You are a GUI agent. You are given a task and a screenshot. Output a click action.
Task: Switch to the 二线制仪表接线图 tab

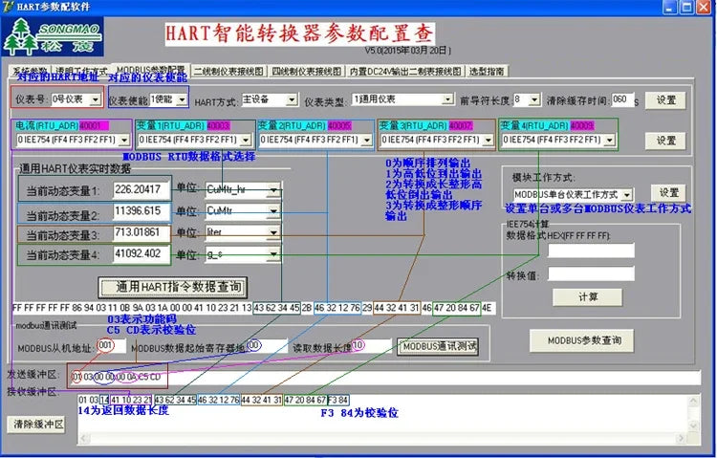pyautogui.click(x=229, y=72)
